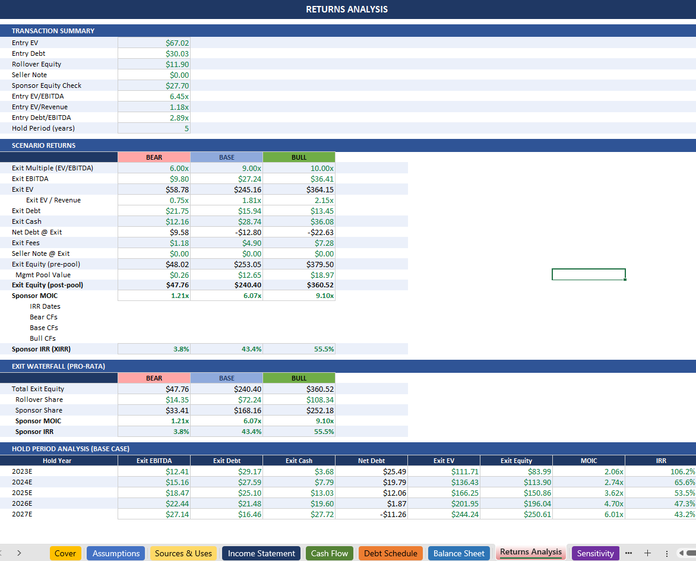Click Base Mgmt Pool Value $12.65

226,275
